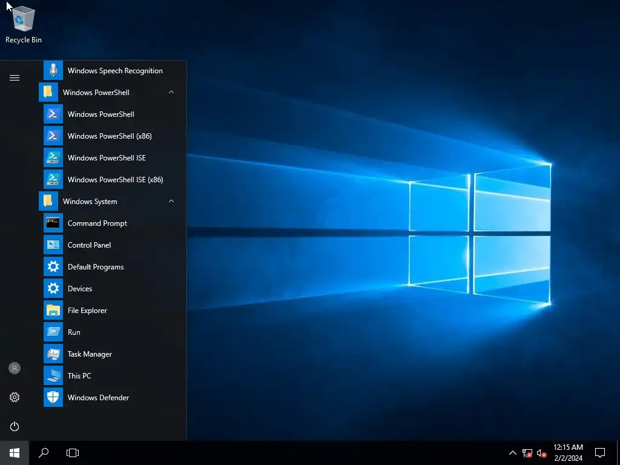This screenshot has height=465, width=620.
Task: Select the "Windows PowerShell ISE" label
Action: 107,158
